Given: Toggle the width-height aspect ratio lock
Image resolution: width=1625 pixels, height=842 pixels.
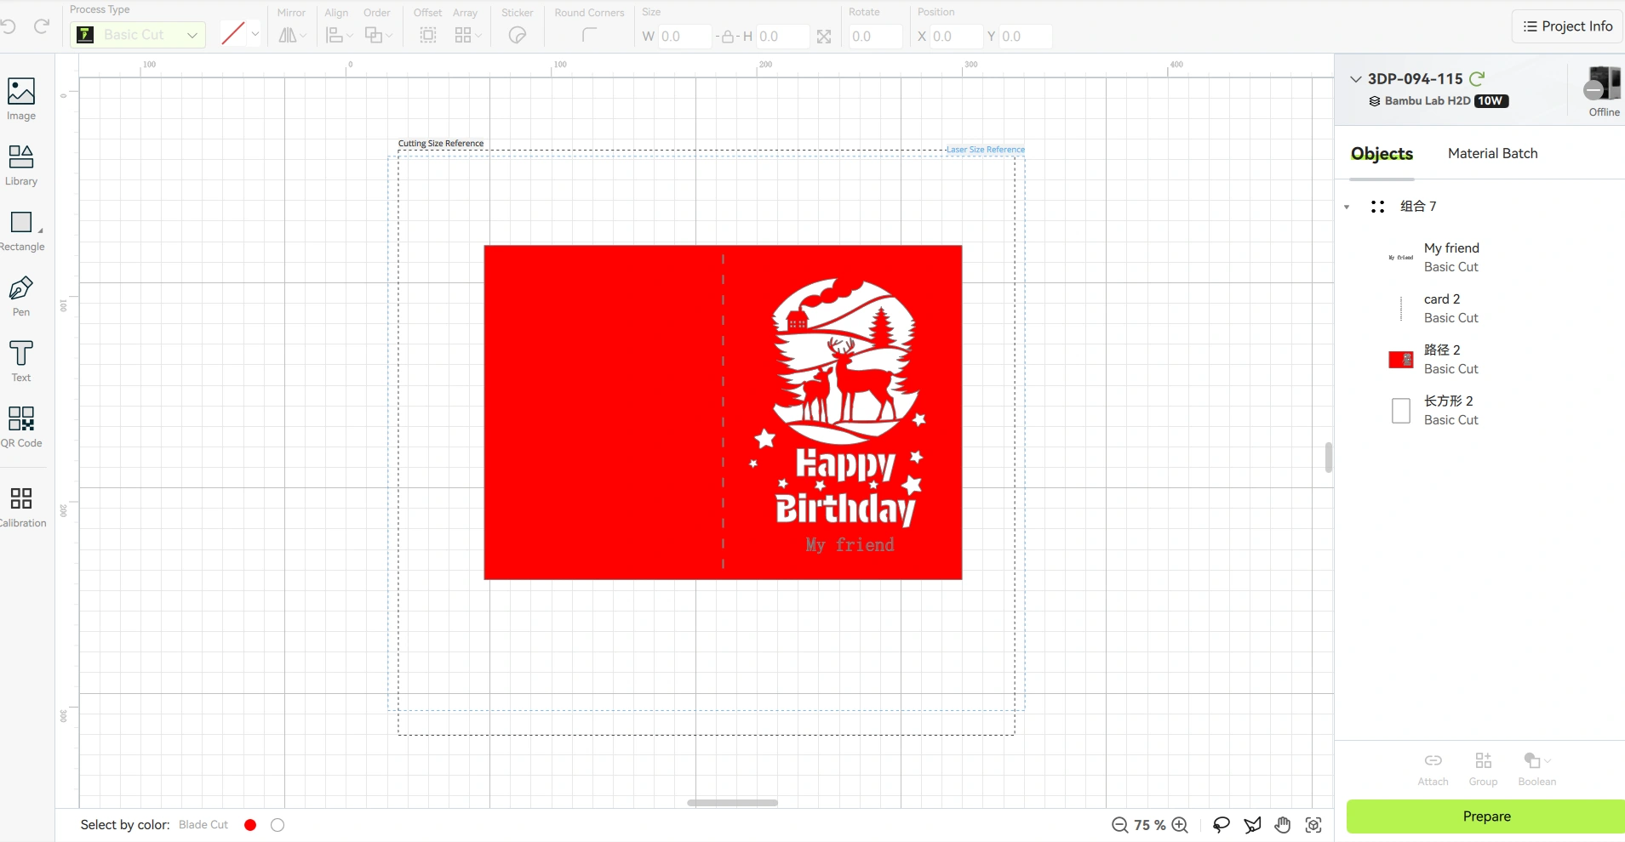Looking at the screenshot, I should (x=728, y=37).
